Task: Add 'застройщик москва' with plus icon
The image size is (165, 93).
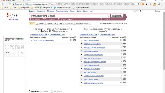Action: click(x=81, y=51)
